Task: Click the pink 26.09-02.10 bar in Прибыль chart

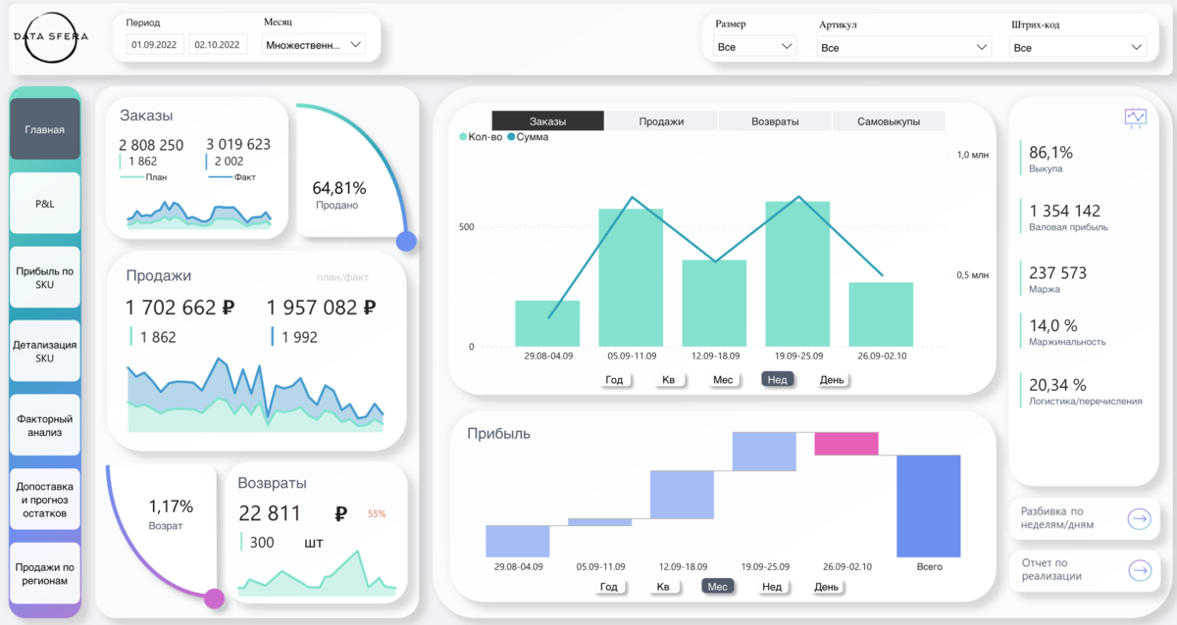Action: 846,444
